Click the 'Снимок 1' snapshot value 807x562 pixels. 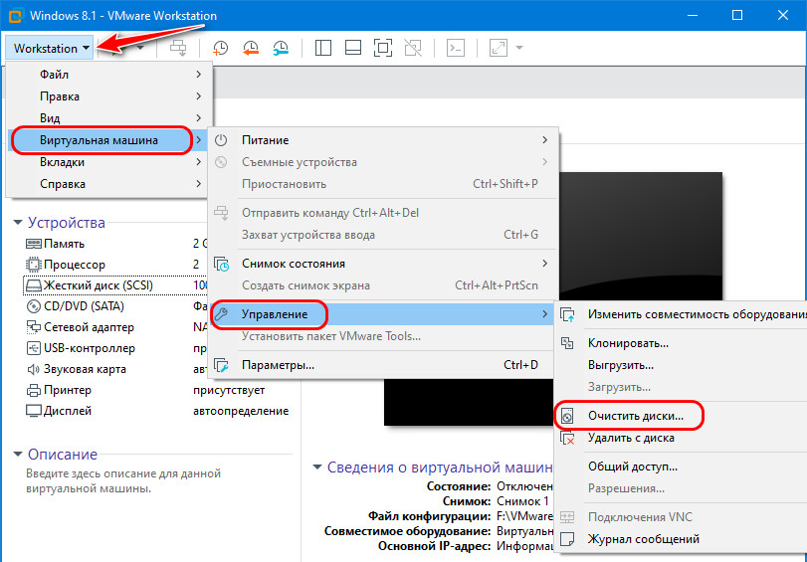tap(522, 501)
